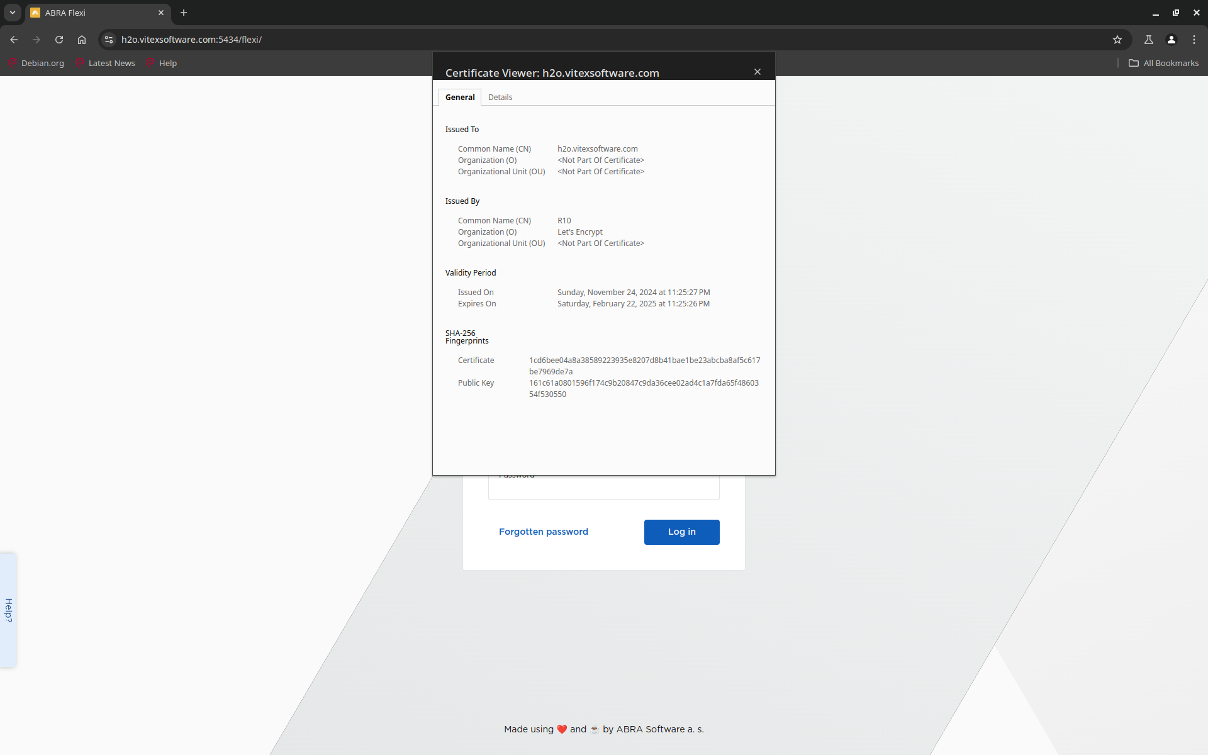Select the Issued On date value
Screen dimensions: 1208x755
point(634,293)
